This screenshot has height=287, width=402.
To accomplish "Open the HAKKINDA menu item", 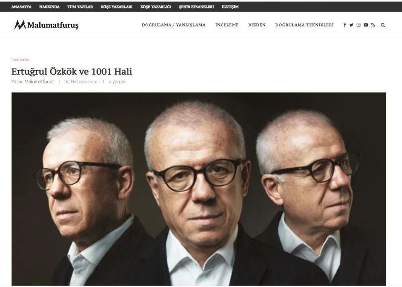I will point(49,7).
